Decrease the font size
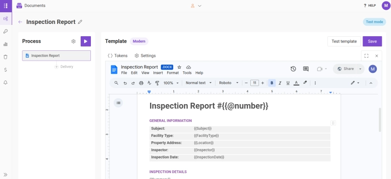Screen dimensions: 391x179 246,83
